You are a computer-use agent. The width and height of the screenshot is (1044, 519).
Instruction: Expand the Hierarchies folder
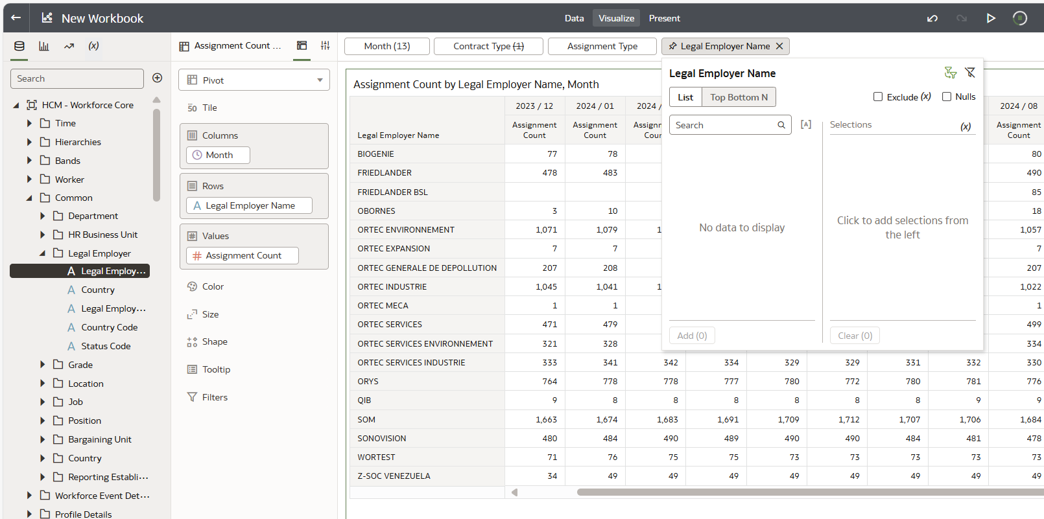(29, 142)
